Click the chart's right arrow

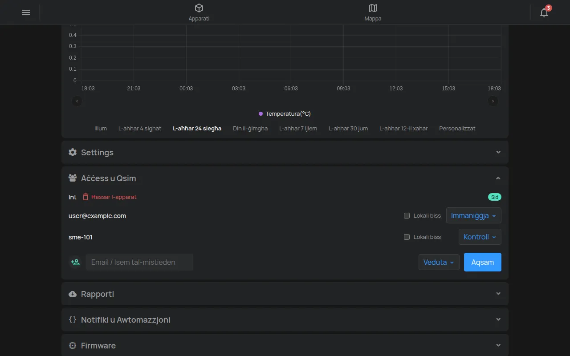[x=493, y=101]
